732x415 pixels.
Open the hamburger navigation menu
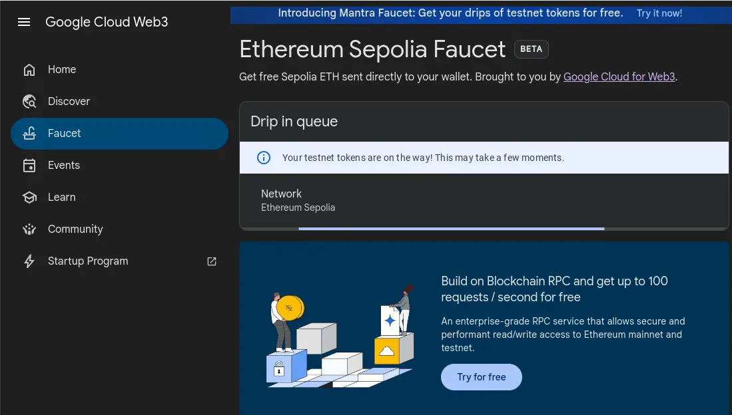pos(24,22)
